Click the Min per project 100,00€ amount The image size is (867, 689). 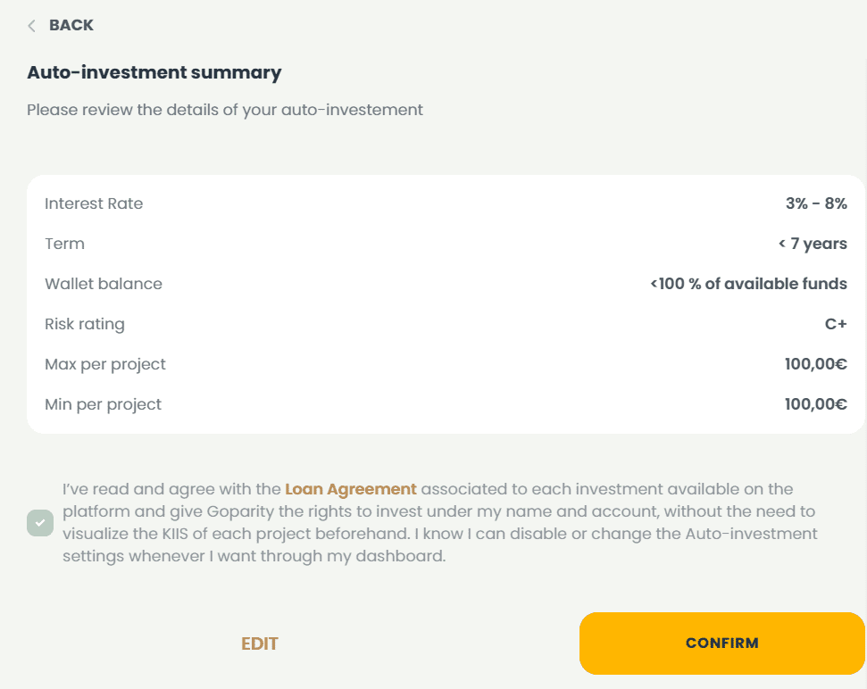click(815, 404)
